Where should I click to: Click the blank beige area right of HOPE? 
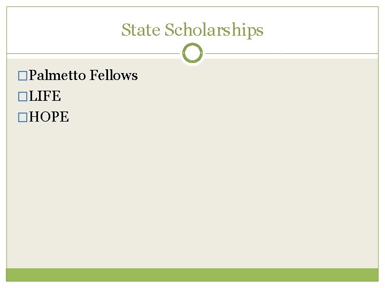tap(214, 117)
